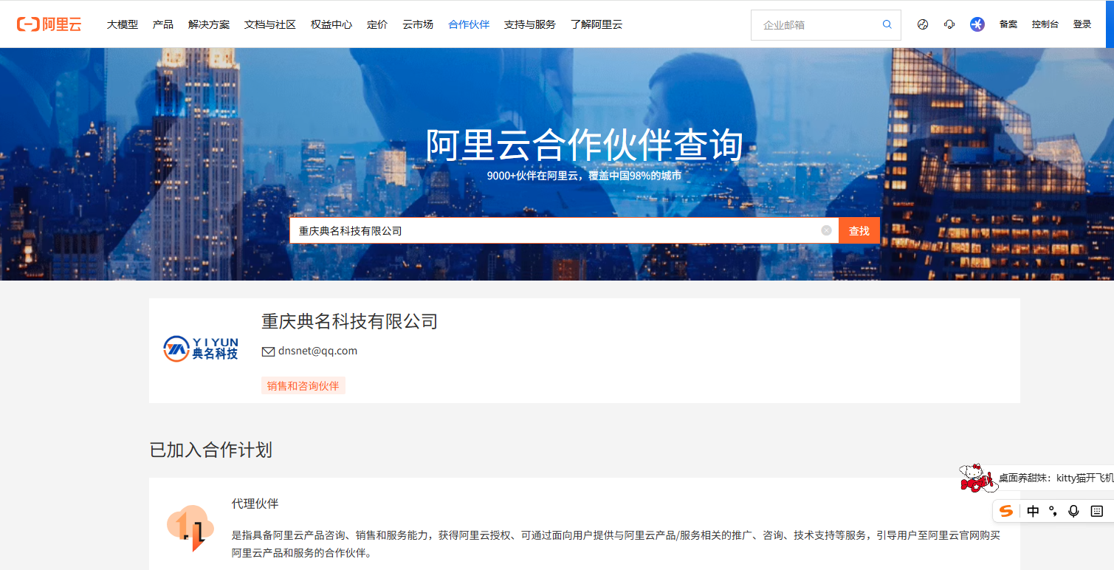Open the soft keyboard icon in Sogou bar
Image resolution: width=1114 pixels, height=570 pixels.
coord(1096,511)
